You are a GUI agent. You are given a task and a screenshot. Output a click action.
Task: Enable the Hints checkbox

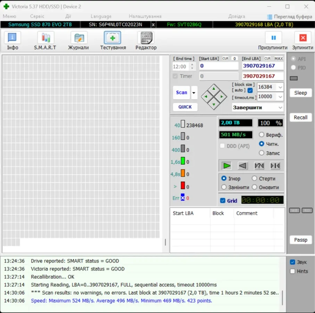[x=292, y=271]
